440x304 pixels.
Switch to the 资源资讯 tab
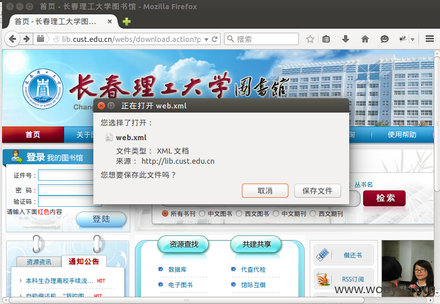tap(39, 262)
